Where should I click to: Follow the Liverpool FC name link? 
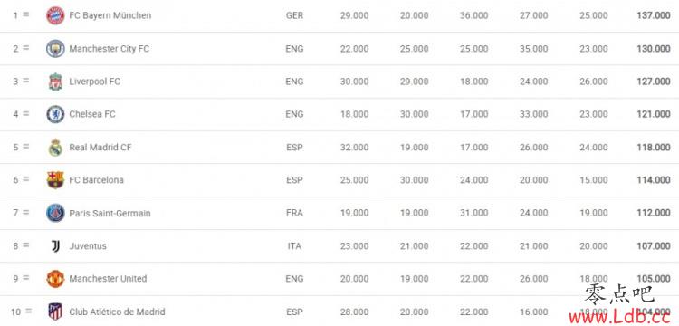[95, 81]
